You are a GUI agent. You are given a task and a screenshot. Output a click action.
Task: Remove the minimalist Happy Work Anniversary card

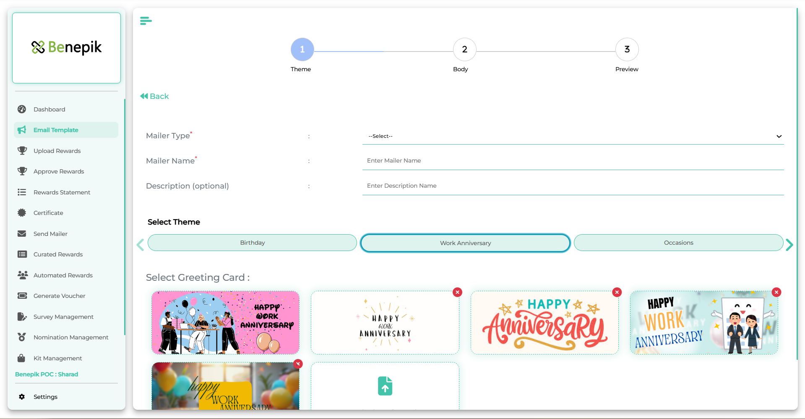click(x=457, y=292)
